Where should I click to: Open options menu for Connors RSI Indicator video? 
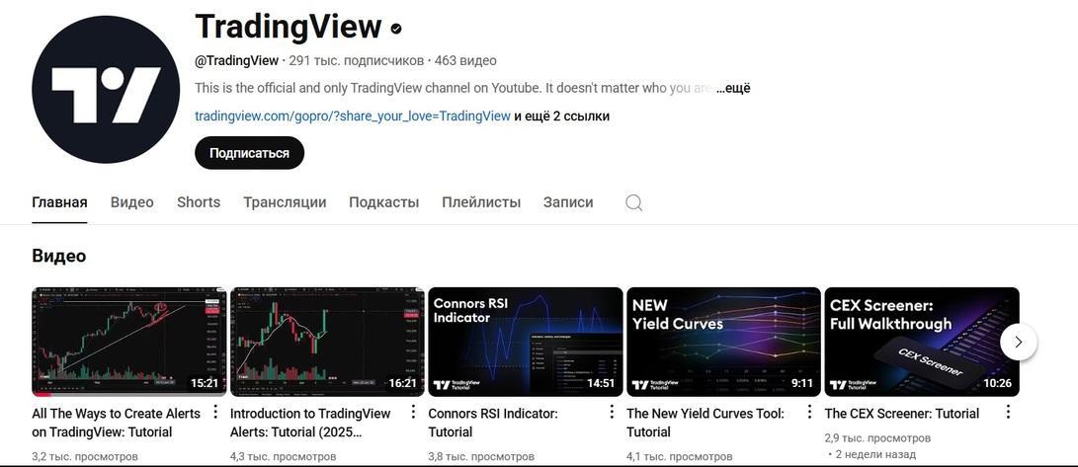(612, 412)
